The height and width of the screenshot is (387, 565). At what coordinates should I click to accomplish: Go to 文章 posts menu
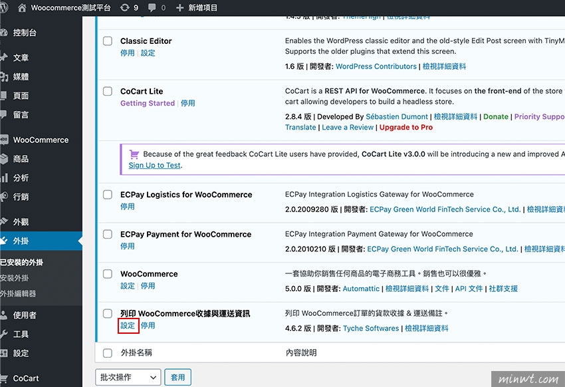tap(21, 58)
